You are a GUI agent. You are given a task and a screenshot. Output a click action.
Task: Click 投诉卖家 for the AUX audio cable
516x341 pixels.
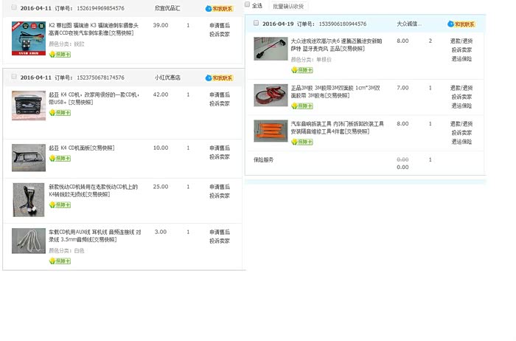(219, 240)
